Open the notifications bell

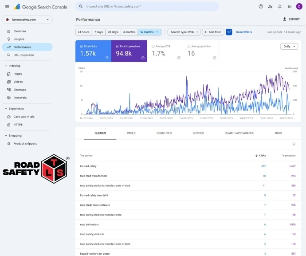coord(280,7)
